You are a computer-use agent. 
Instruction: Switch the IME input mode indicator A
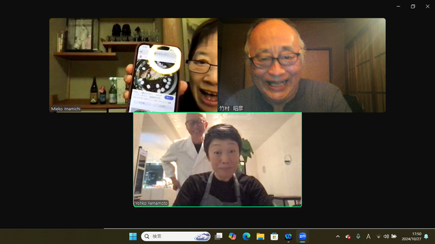[368, 237]
